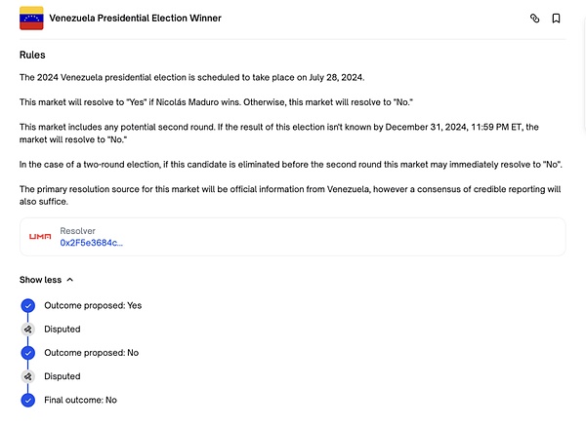Click the second "Disputed" label text

pos(63,376)
